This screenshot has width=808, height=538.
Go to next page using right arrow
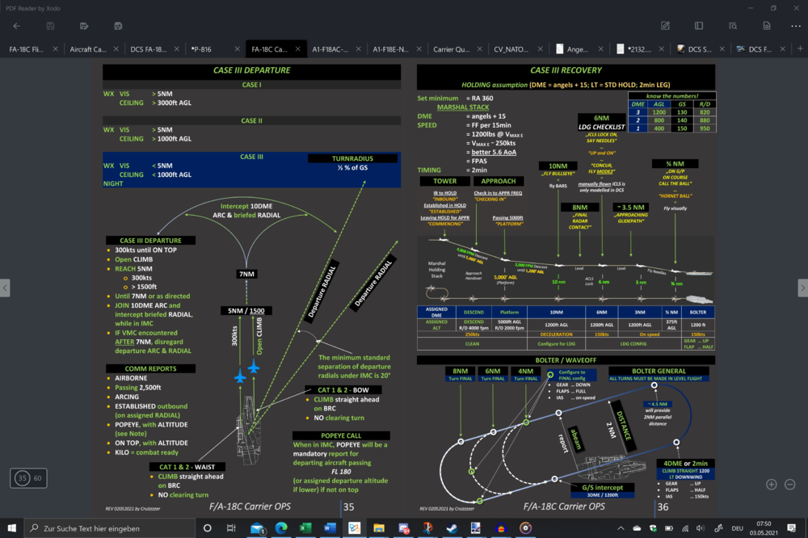[802, 288]
